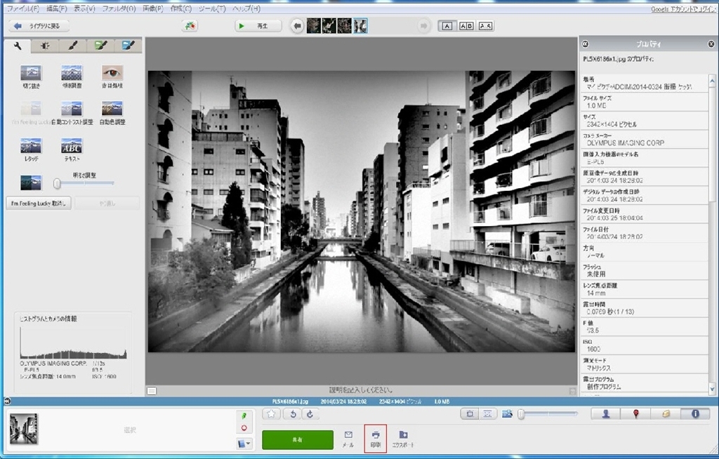The width and height of the screenshot is (719, 459).
Task: Open the 画像(P) menu
Action: (x=152, y=8)
